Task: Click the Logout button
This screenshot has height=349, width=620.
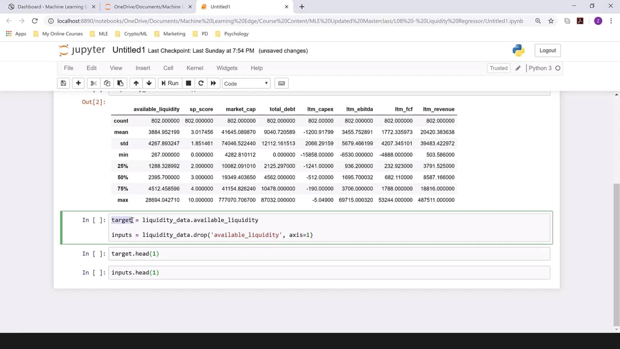Action: pyautogui.click(x=548, y=50)
